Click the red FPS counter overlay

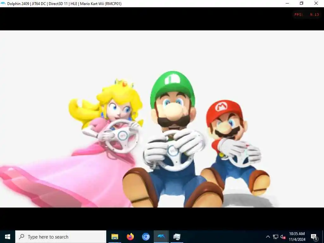307,15
